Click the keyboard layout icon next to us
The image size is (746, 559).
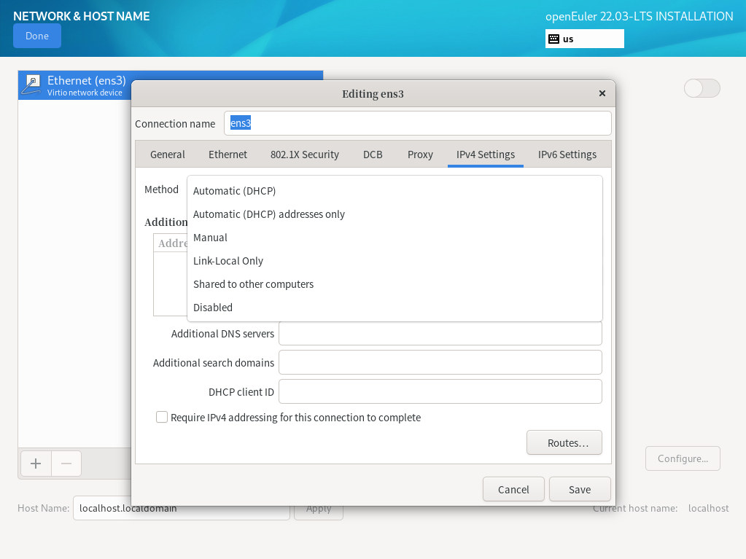(x=553, y=39)
